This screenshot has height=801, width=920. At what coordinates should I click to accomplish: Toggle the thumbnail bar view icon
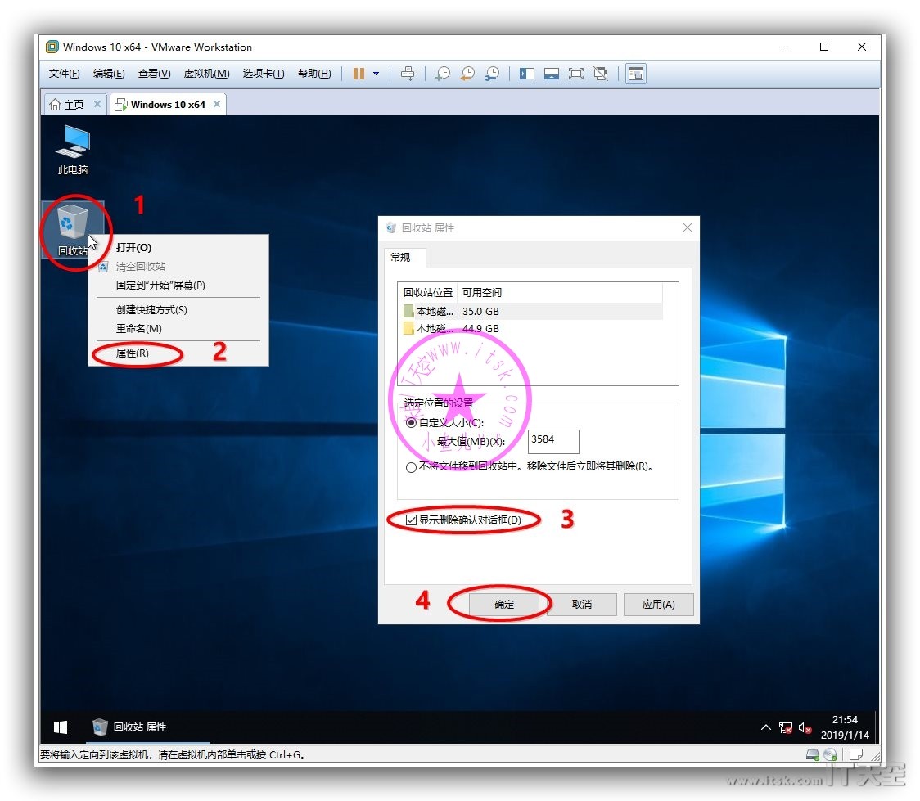coord(552,74)
